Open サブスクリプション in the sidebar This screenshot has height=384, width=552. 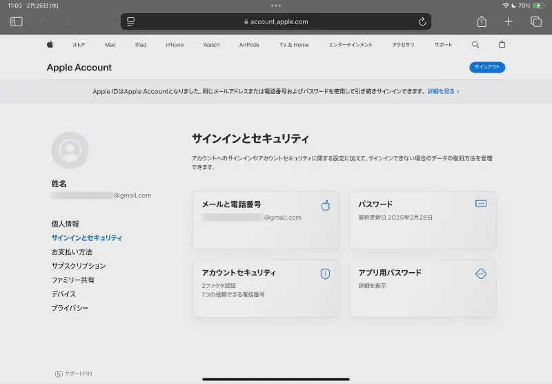(x=78, y=266)
